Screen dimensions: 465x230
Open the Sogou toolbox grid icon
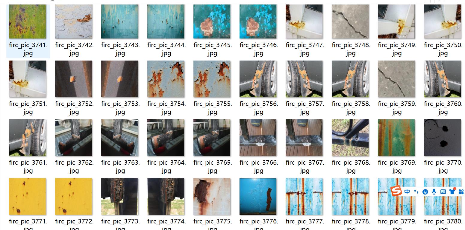point(461,192)
